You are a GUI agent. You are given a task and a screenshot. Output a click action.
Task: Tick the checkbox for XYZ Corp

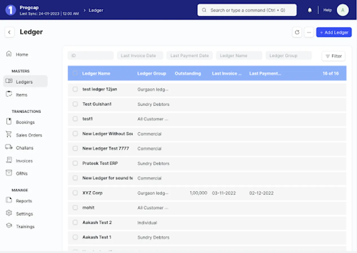(75, 193)
